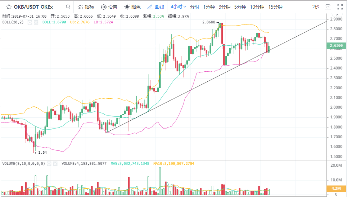This screenshot has height=197, width=347.
Task: Click the BOLL:2.6700 middle band value
Action: [54, 22]
